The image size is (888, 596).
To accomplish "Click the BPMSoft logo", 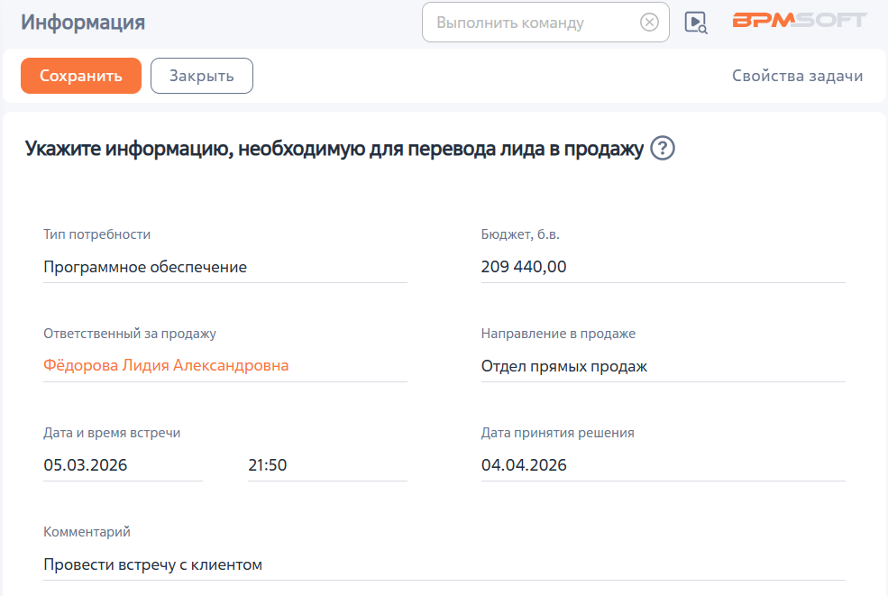I will [x=799, y=21].
